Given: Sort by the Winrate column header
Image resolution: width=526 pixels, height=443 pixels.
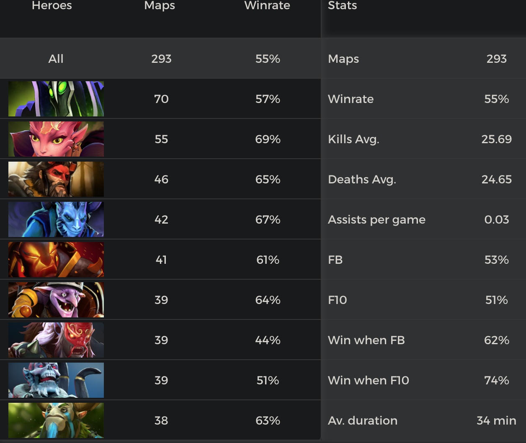Looking at the screenshot, I should (x=267, y=5).
